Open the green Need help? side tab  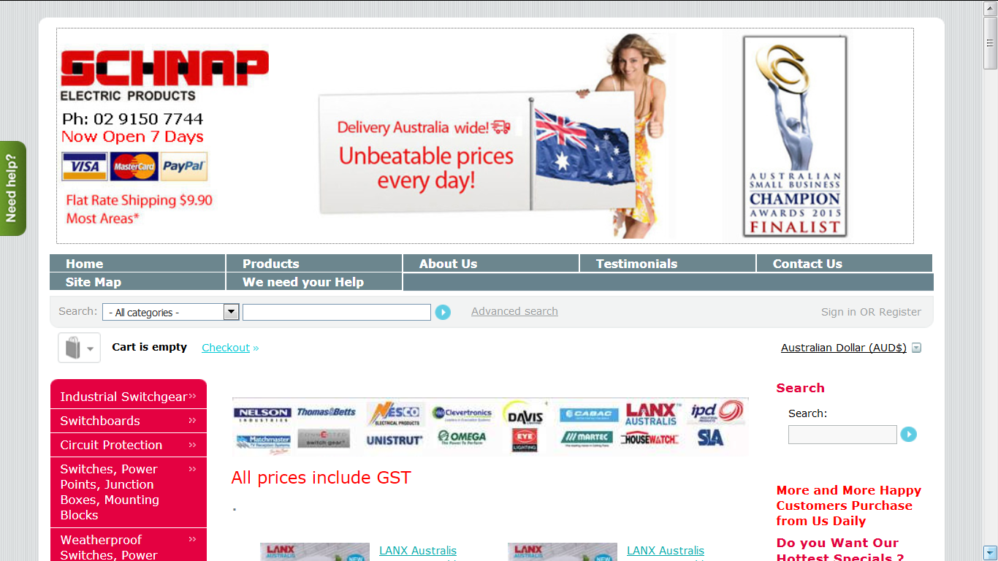12,188
